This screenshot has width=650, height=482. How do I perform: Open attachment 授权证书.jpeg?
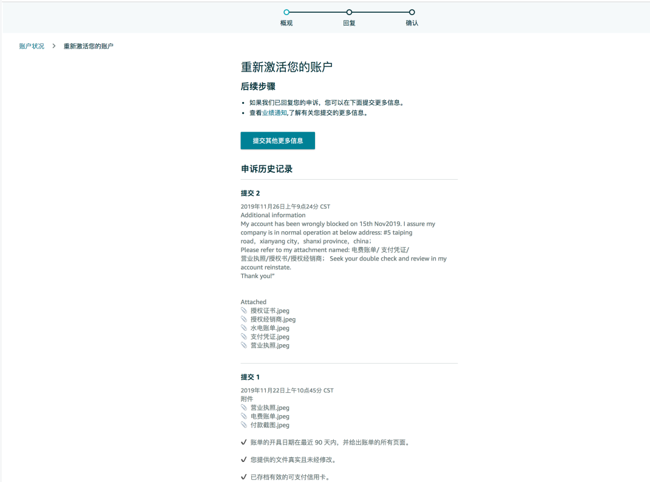270,311
